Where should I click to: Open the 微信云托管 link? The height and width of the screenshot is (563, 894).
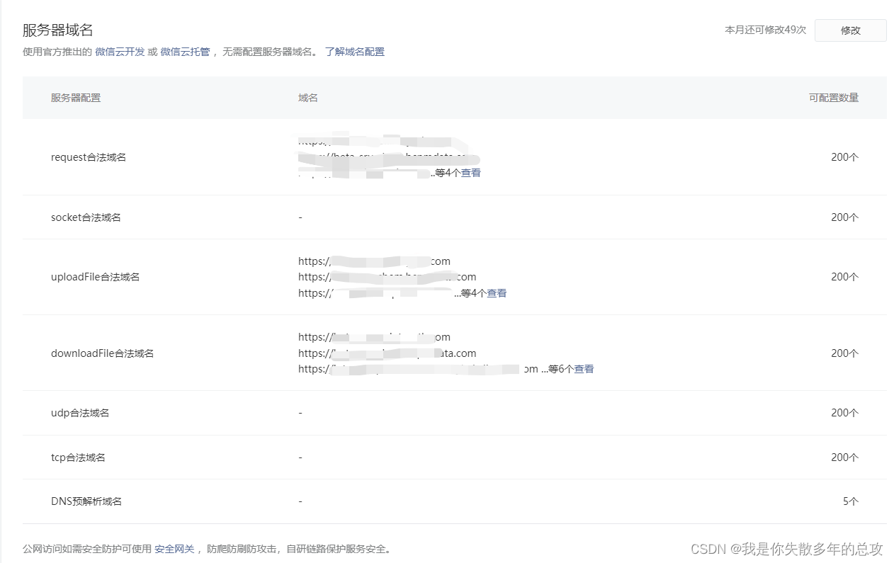(x=184, y=51)
